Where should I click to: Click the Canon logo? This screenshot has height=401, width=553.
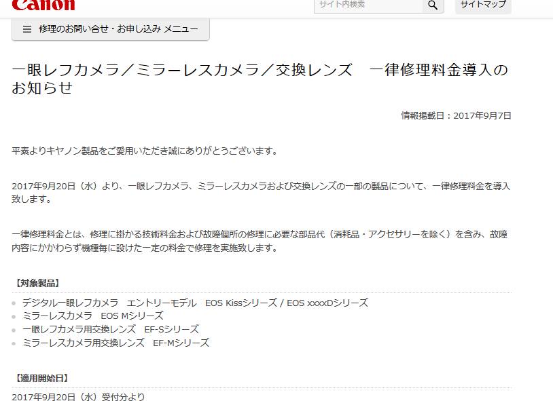coord(43,5)
